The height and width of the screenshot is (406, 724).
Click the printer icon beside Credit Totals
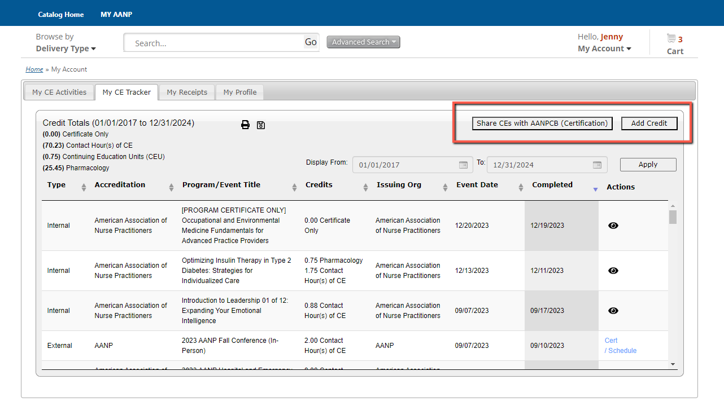coord(245,125)
